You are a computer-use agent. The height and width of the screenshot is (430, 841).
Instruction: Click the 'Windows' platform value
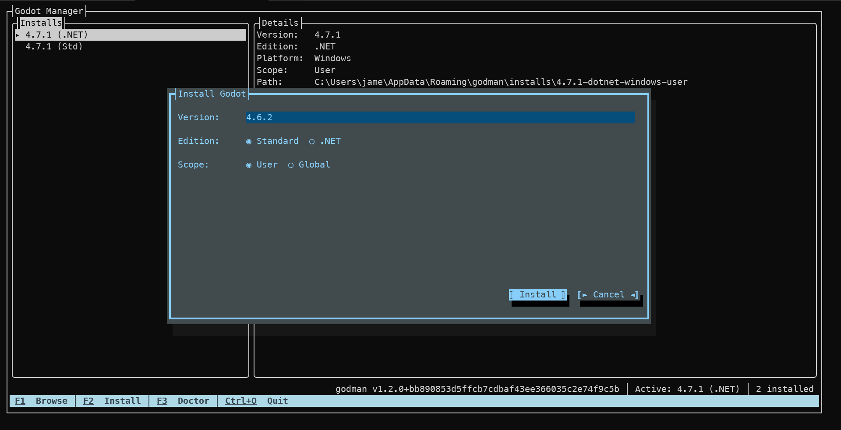point(332,59)
